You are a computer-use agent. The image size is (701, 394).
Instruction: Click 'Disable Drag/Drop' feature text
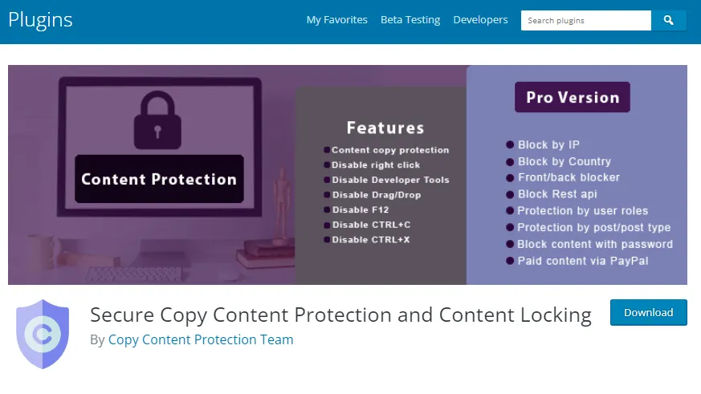click(377, 195)
